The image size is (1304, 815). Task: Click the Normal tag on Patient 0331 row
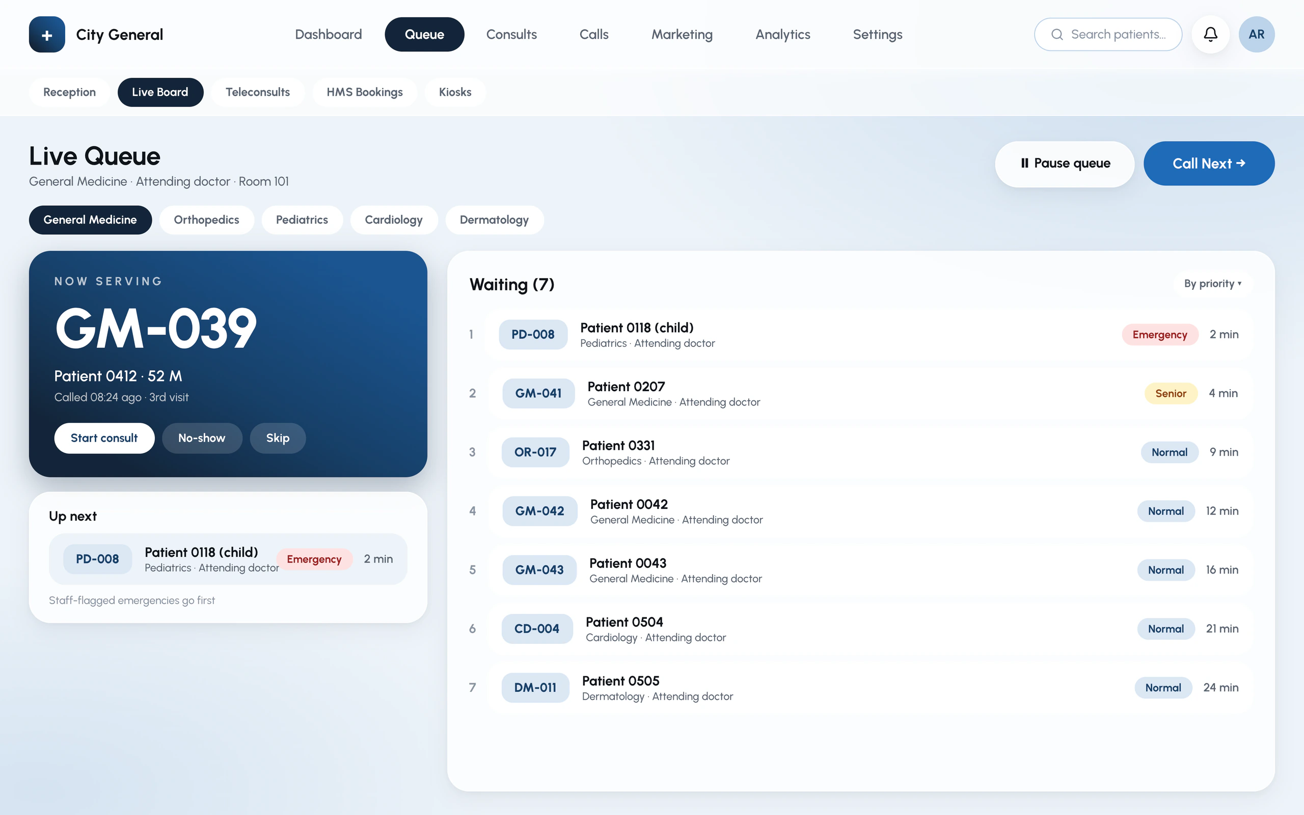click(1170, 452)
